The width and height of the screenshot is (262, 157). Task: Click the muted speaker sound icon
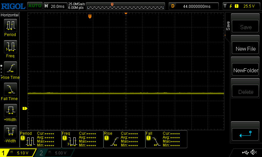click(x=253, y=152)
